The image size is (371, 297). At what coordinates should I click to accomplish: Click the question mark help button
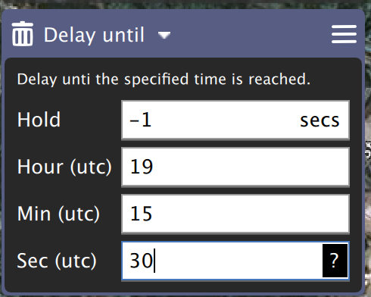click(x=335, y=261)
